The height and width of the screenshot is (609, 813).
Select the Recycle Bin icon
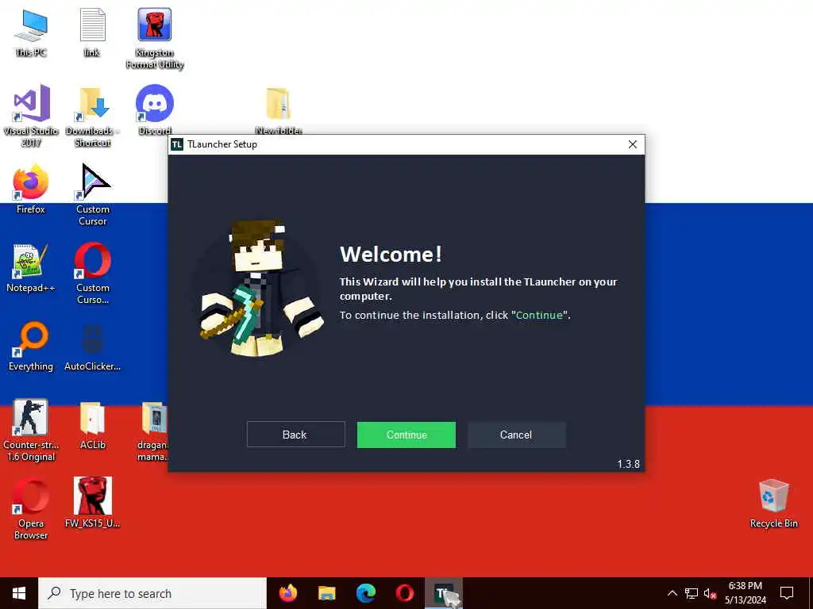tap(773, 504)
